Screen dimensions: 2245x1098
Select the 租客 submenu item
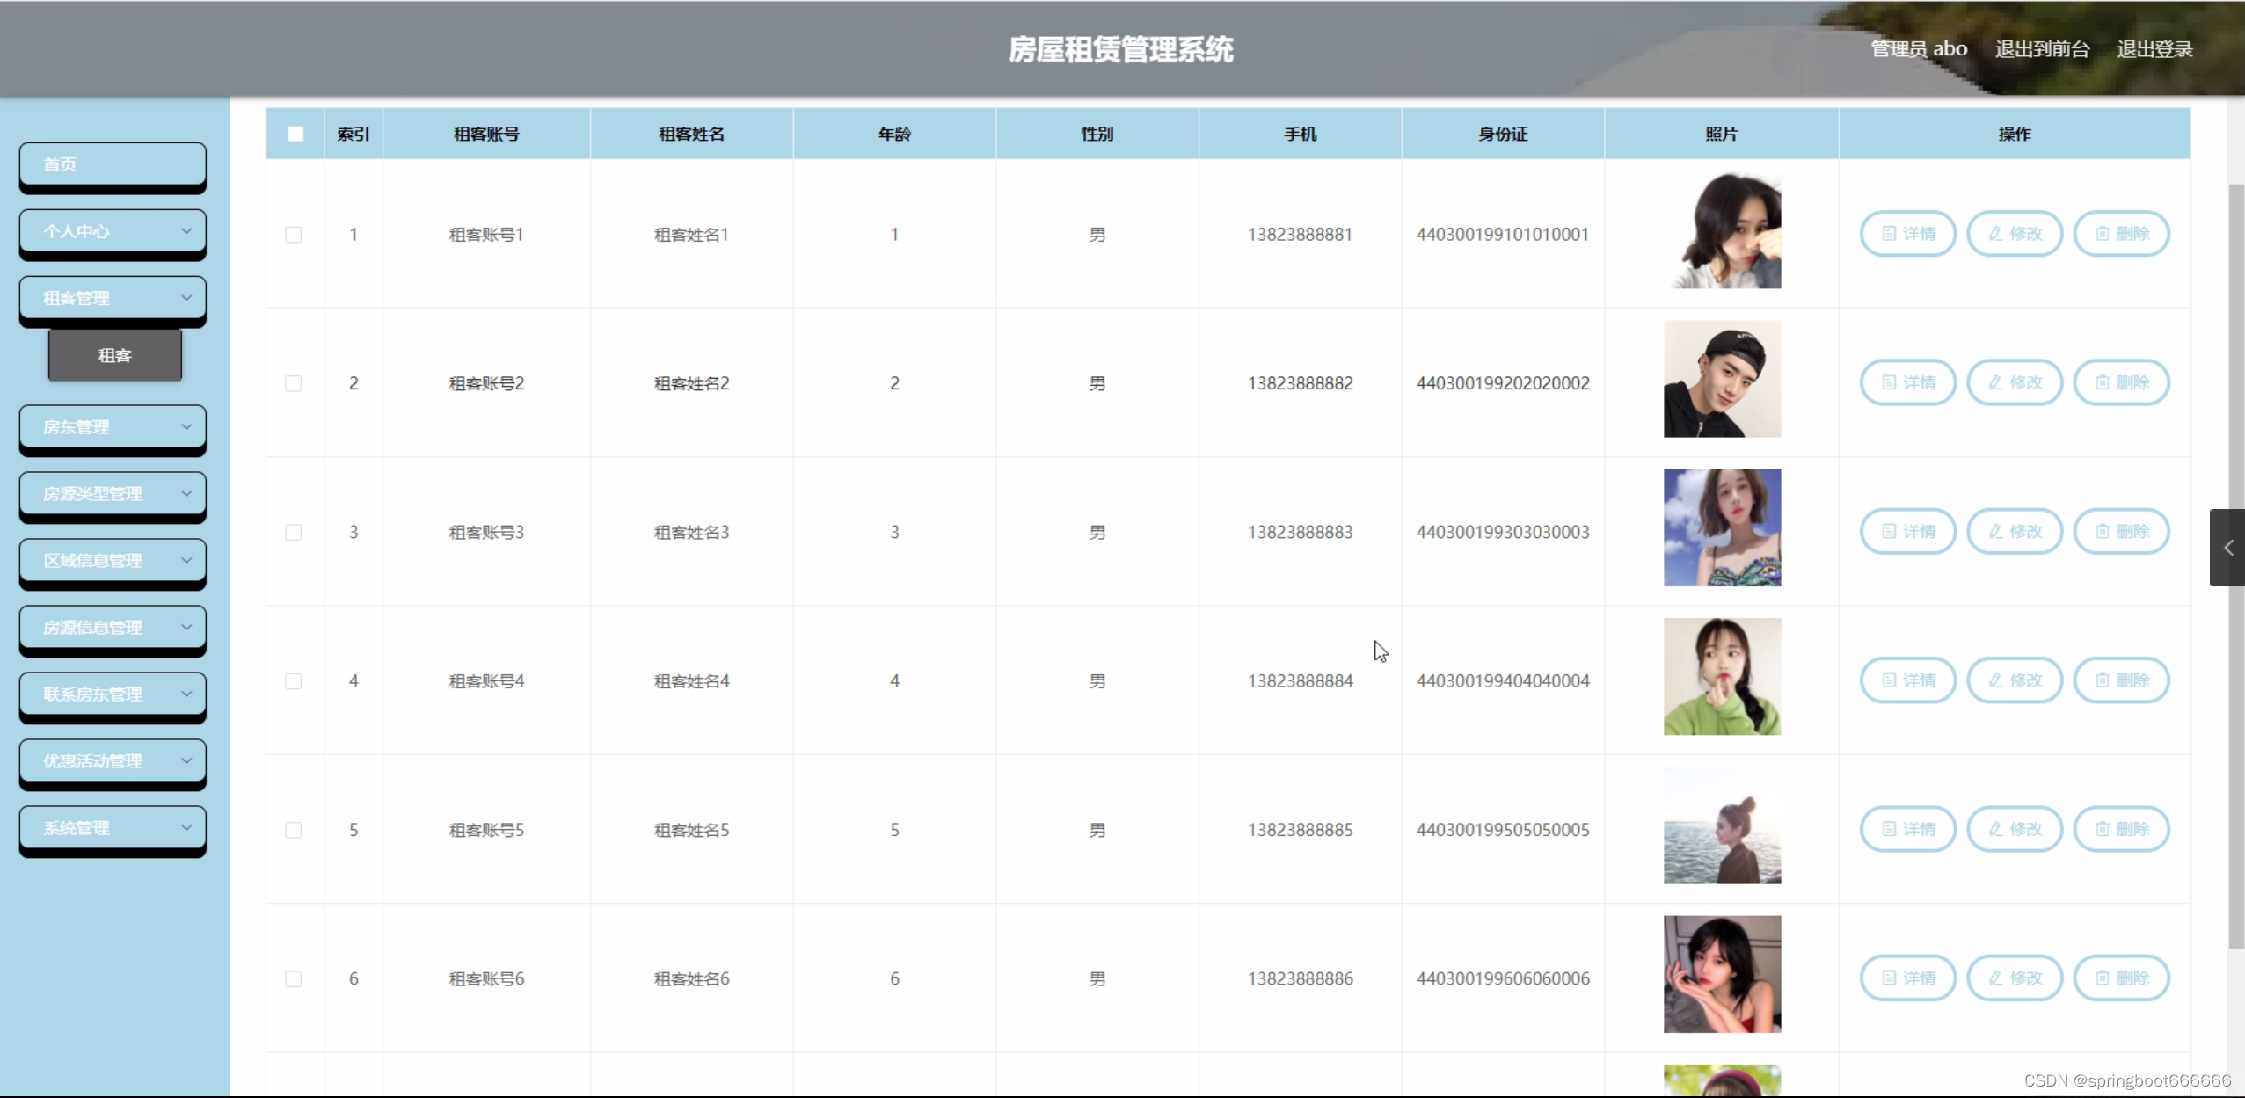pyautogui.click(x=115, y=355)
